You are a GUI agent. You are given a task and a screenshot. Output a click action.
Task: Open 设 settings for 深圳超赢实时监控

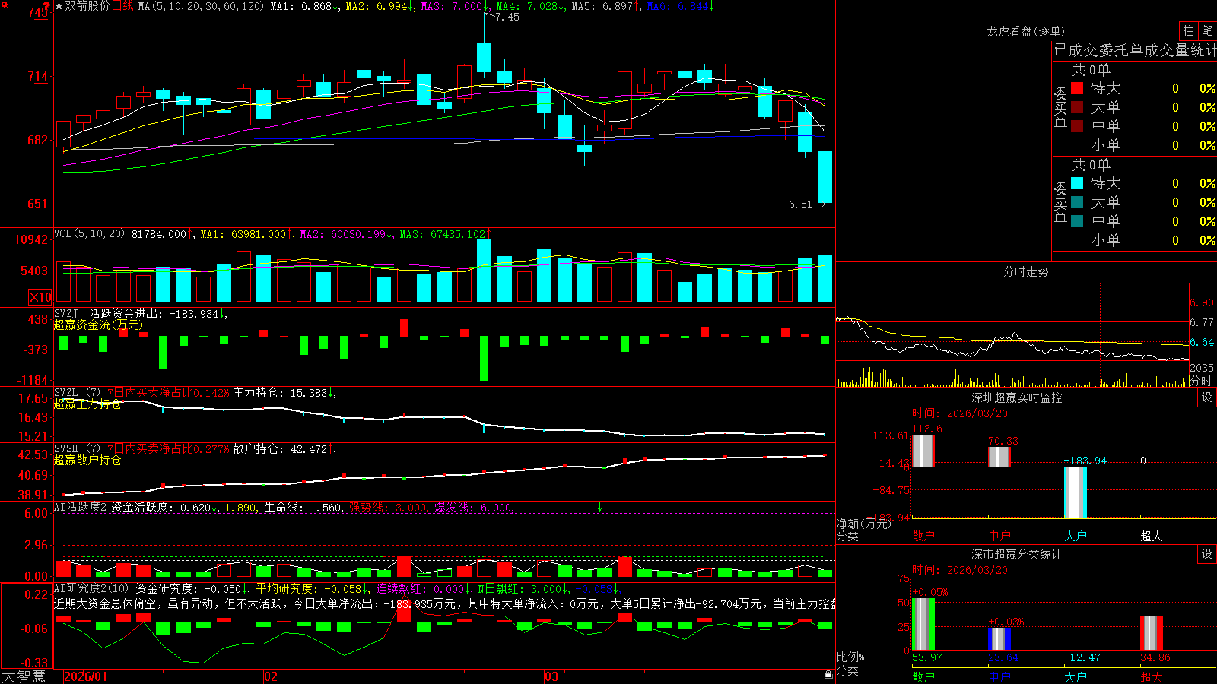(1207, 397)
